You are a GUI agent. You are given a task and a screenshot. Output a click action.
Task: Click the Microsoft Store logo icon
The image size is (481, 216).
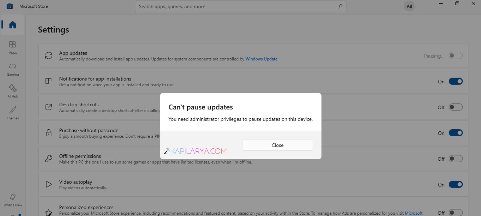[x=10, y=6]
